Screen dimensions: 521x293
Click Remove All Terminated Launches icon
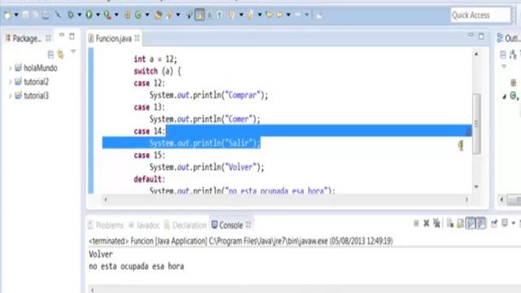pos(436,224)
